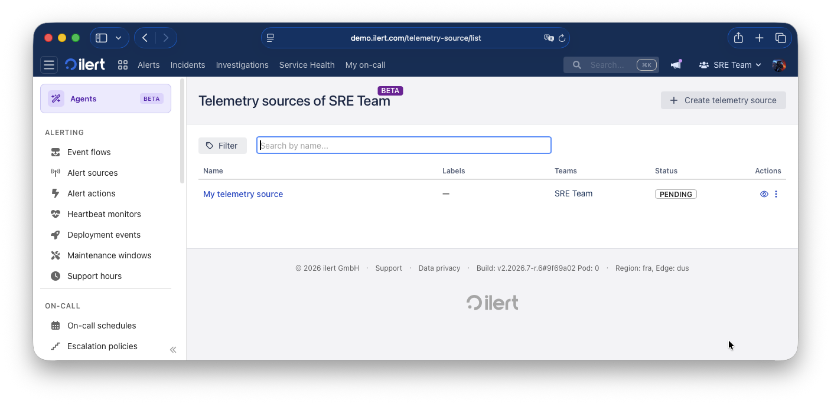This screenshot has height=404, width=831.
Task: Open the My telemetry source link
Action: tap(243, 194)
